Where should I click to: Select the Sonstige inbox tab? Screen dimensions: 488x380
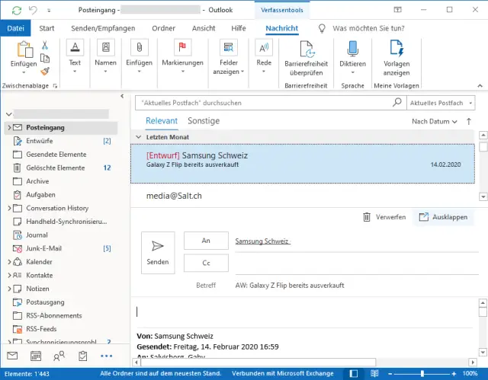point(204,121)
